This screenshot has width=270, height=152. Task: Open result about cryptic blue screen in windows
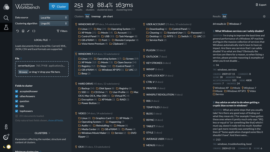point(237,104)
